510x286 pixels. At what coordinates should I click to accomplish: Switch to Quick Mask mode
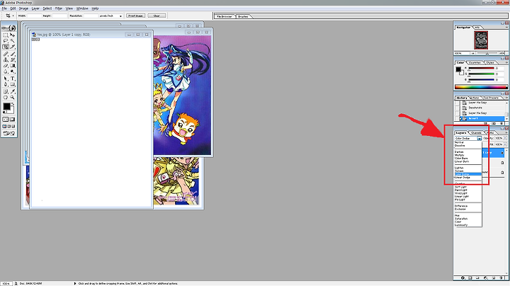coord(12,119)
